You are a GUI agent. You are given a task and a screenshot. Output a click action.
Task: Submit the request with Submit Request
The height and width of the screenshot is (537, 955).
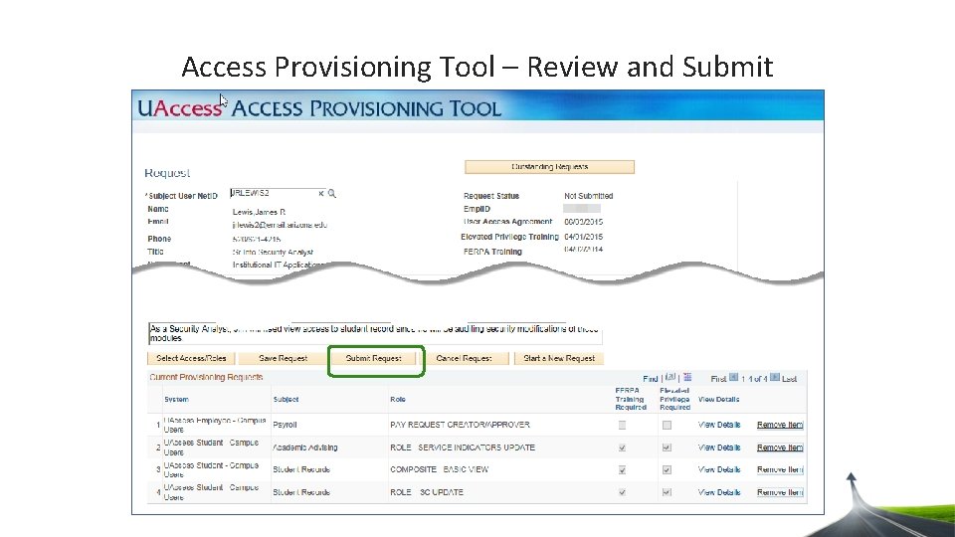pyautogui.click(x=373, y=359)
